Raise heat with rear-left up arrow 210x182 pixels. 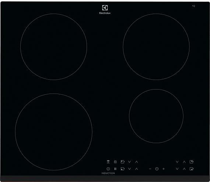point(136,162)
